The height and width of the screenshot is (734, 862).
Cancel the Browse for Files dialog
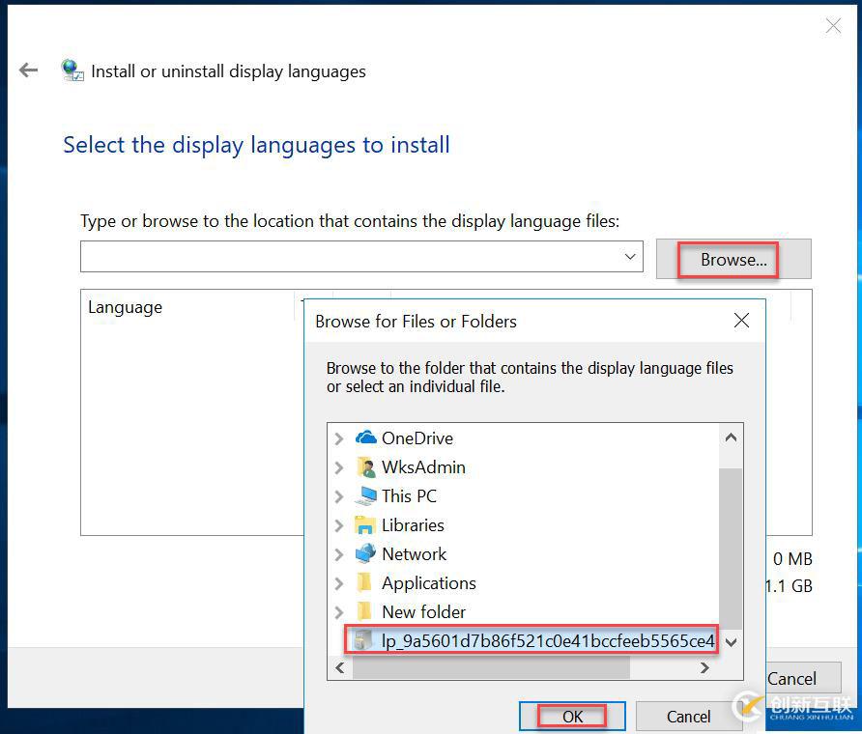tap(688, 716)
